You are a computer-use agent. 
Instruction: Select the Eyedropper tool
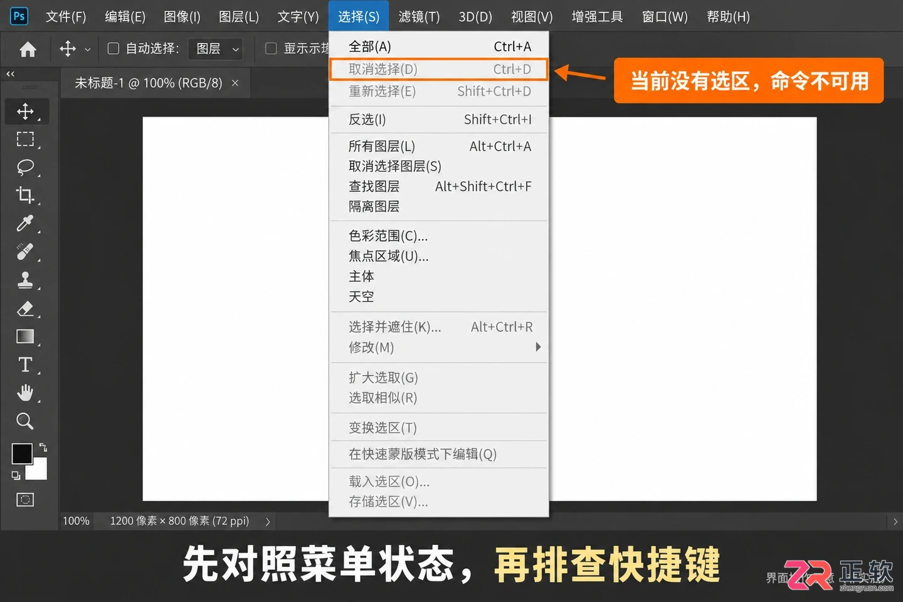(x=25, y=223)
